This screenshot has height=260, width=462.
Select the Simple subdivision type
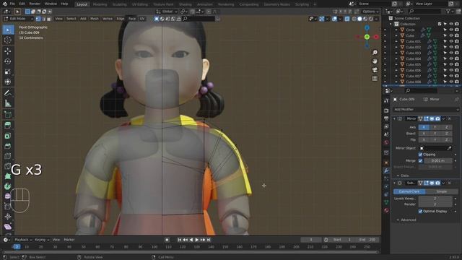coord(441,191)
